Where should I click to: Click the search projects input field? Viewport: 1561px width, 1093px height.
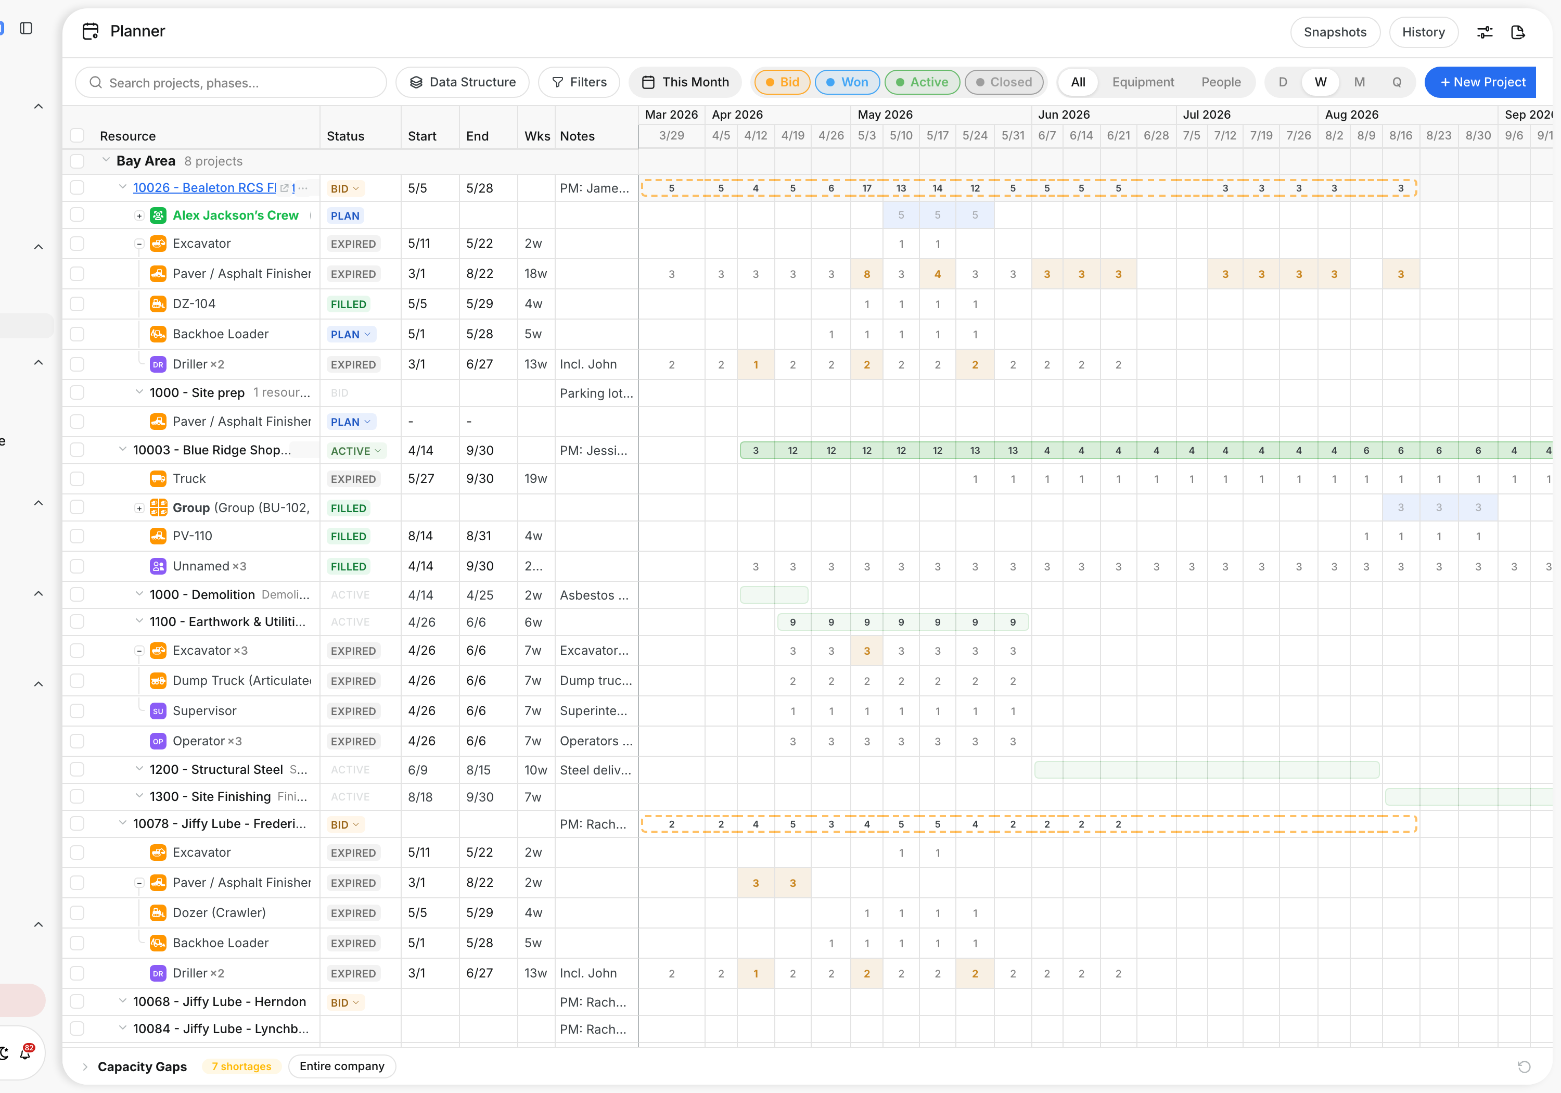click(x=231, y=82)
